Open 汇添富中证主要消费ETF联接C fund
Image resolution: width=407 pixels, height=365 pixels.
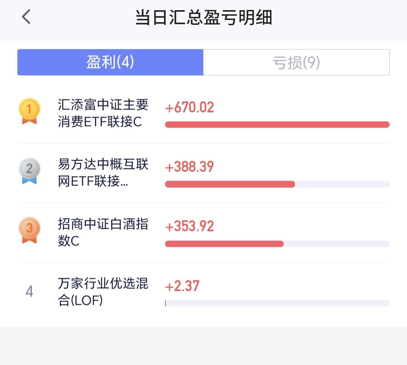tap(103, 113)
